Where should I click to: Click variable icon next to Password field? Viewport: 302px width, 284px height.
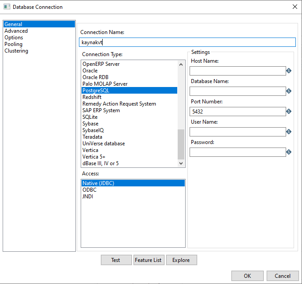pos(288,152)
